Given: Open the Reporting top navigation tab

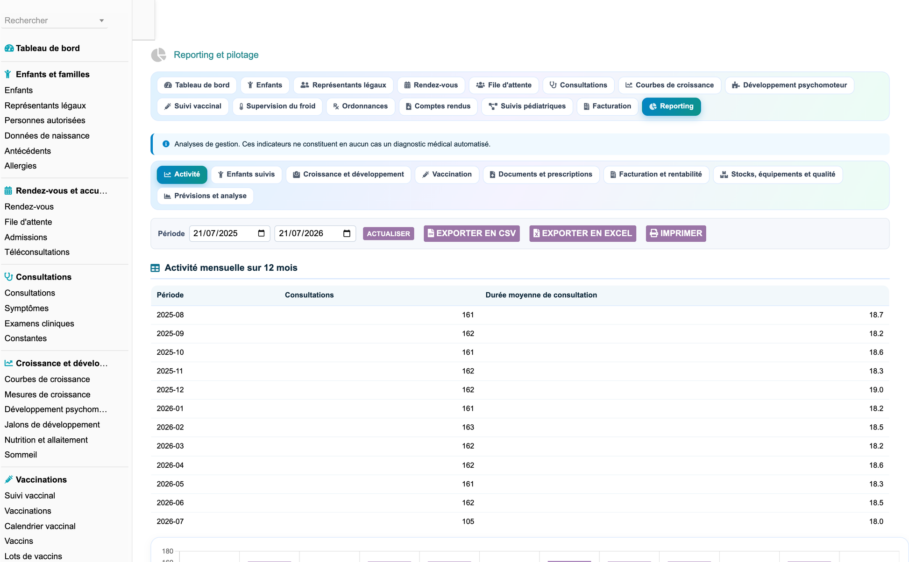Looking at the screenshot, I should 671,106.
